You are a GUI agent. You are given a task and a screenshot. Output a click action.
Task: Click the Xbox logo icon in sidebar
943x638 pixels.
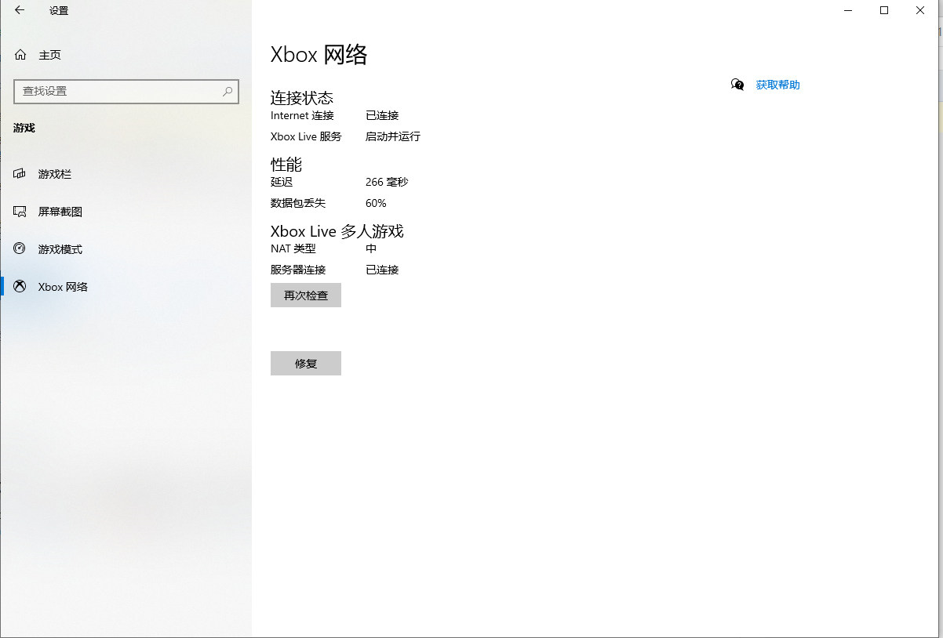pyautogui.click(x=20, y=287)
